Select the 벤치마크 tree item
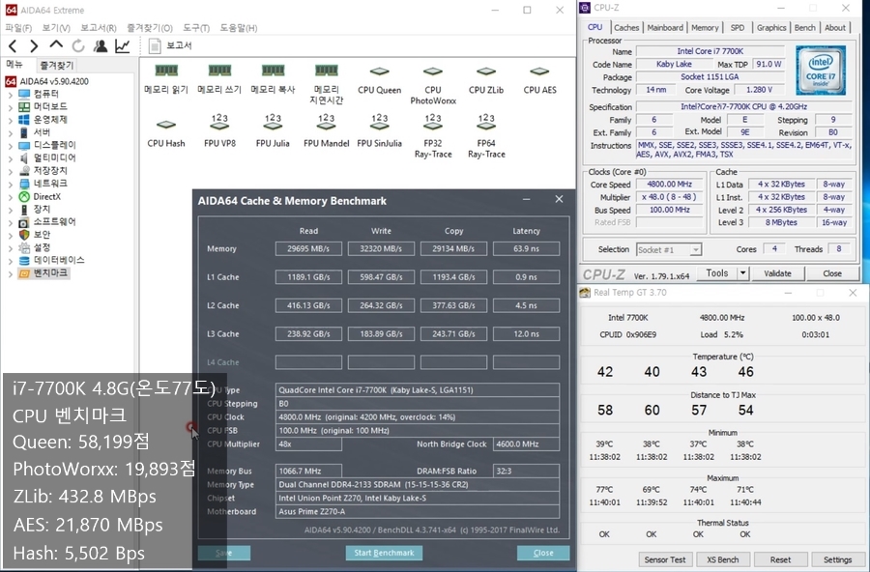Viewport: 870px width, 572px height. pyautogui.click(x=43, y=273)
